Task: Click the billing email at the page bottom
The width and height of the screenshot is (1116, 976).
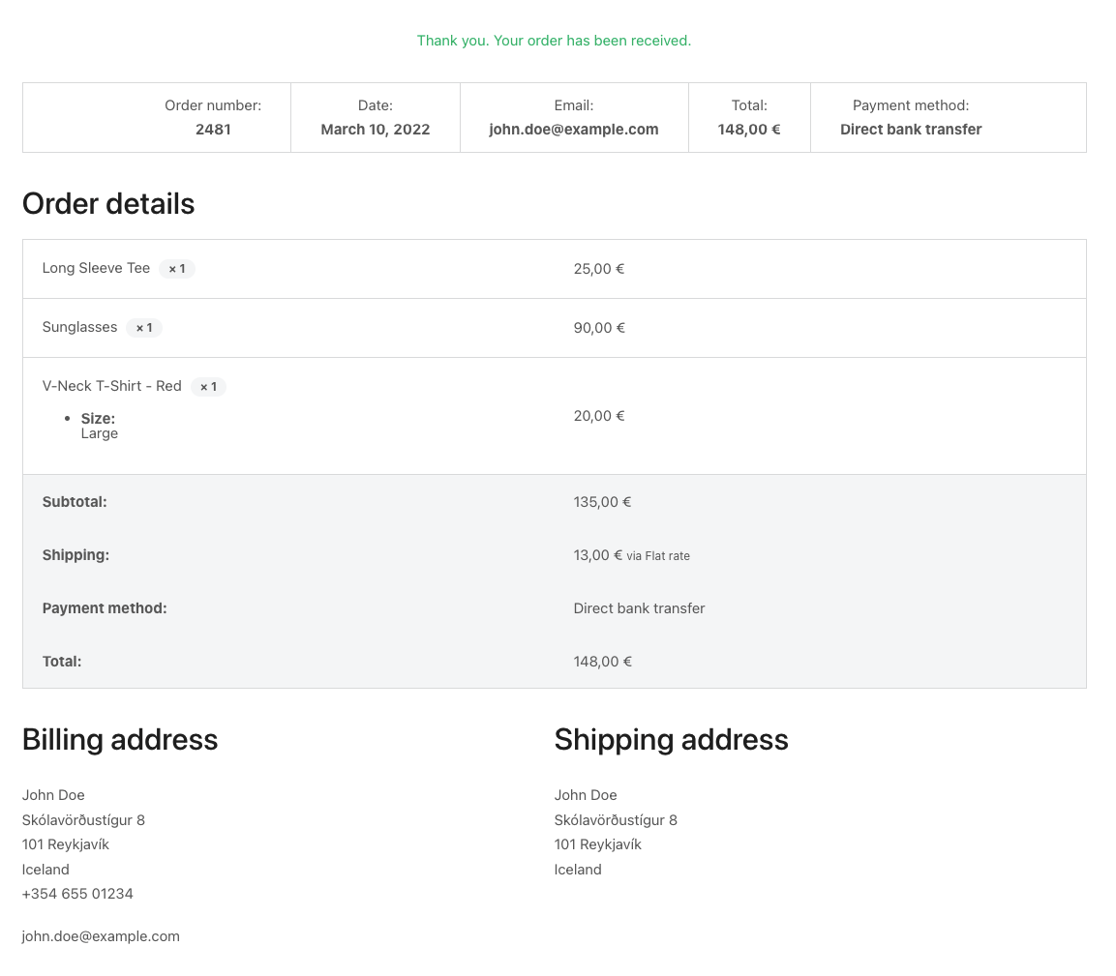Action: click(101, 936)
